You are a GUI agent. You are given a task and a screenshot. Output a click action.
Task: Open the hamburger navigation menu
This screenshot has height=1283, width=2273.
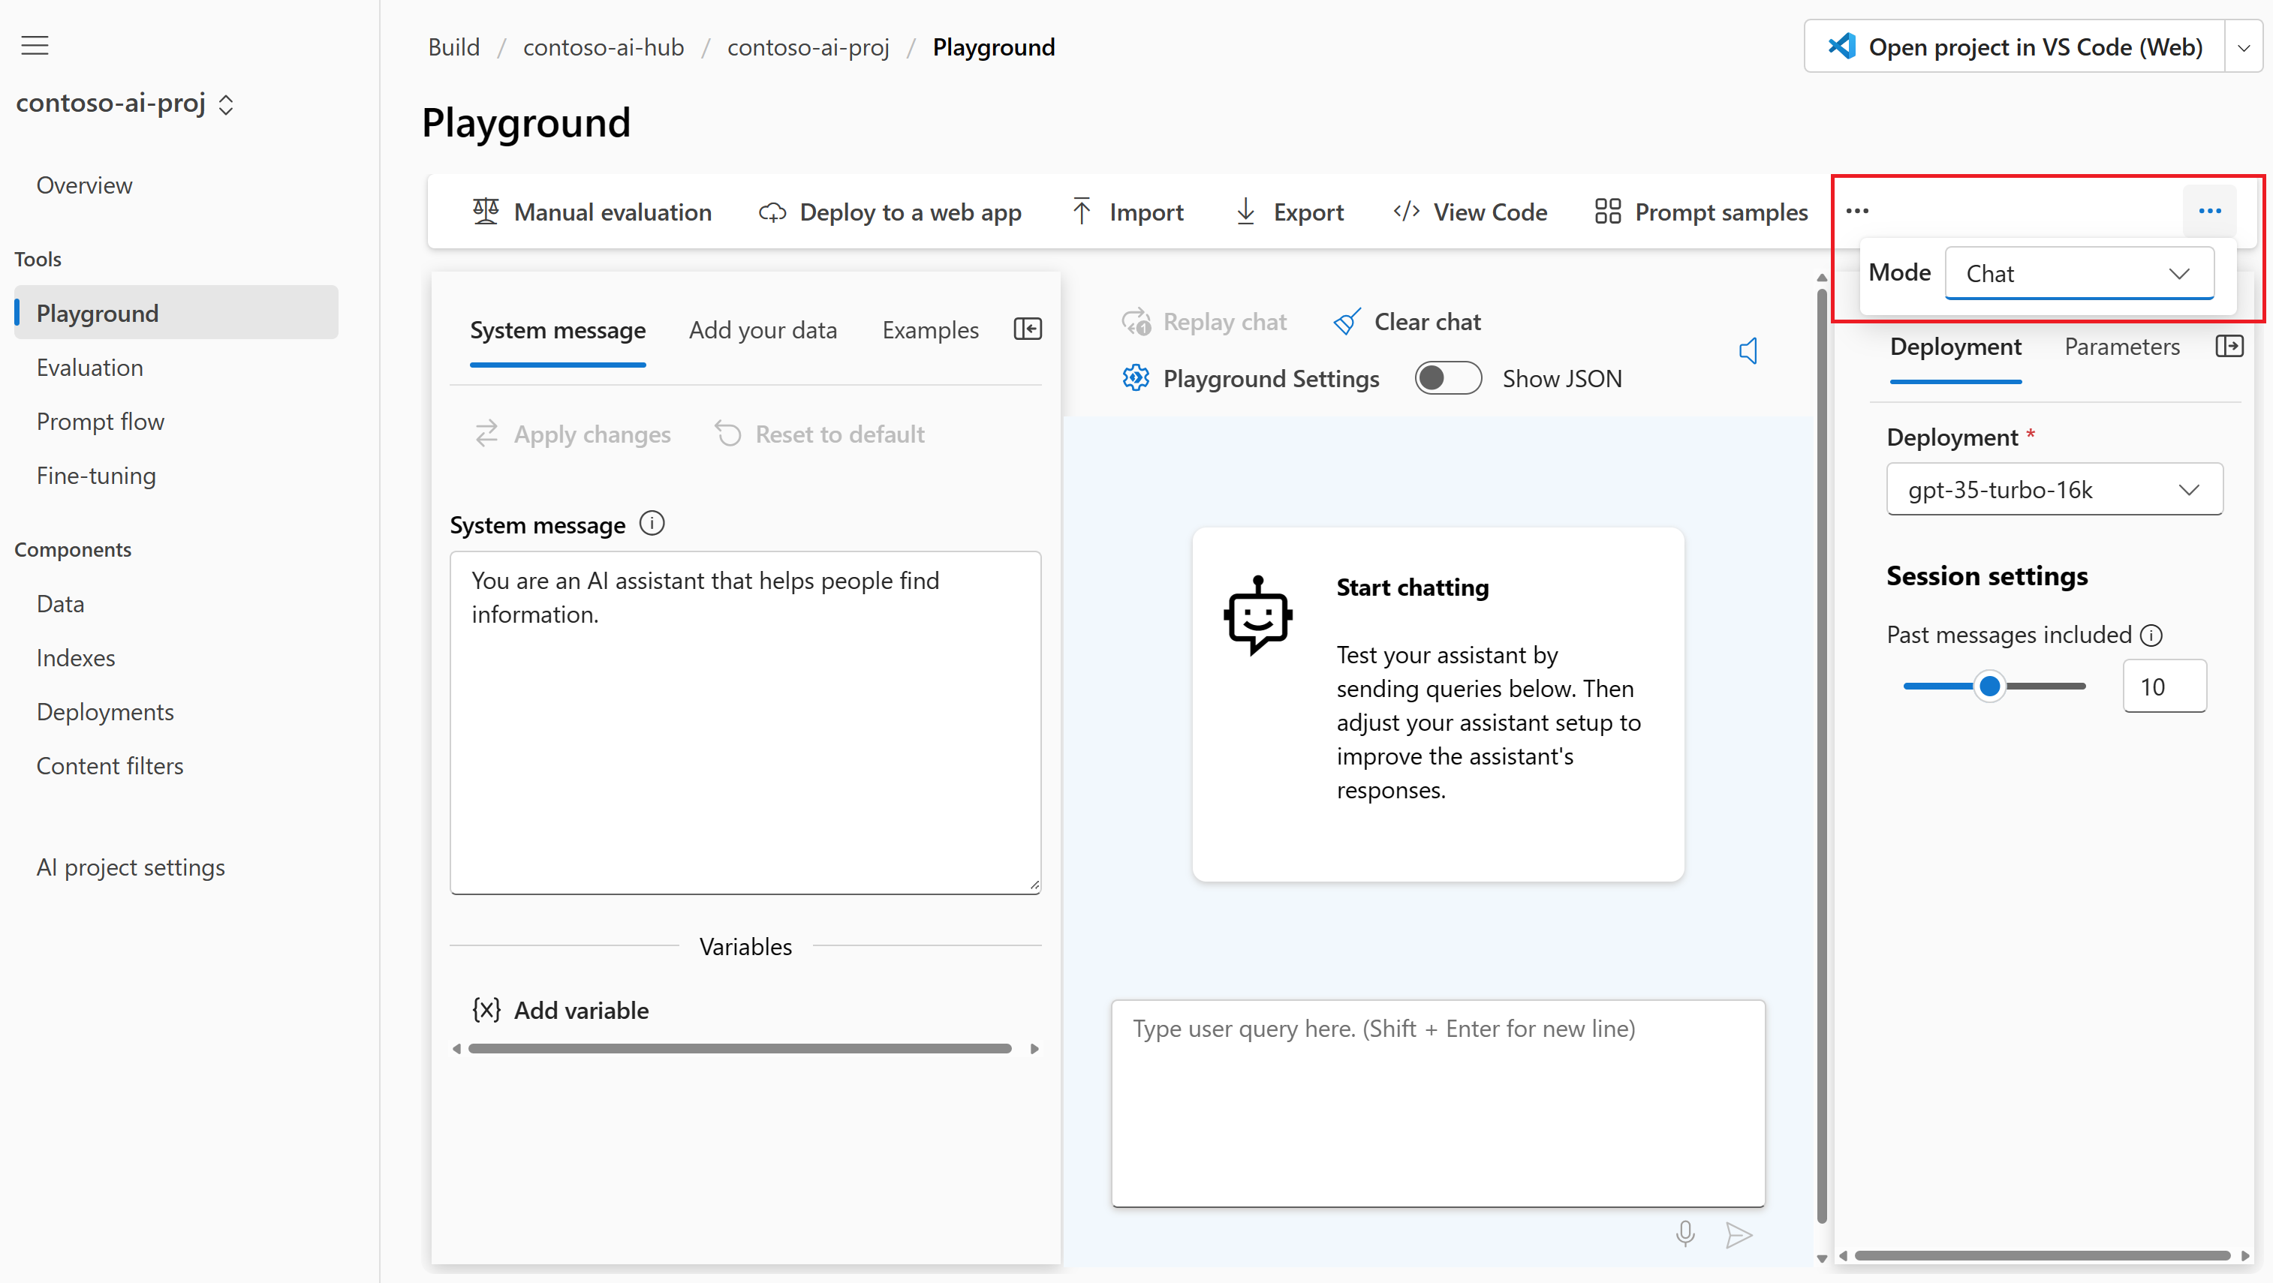(x=35, y=45)
